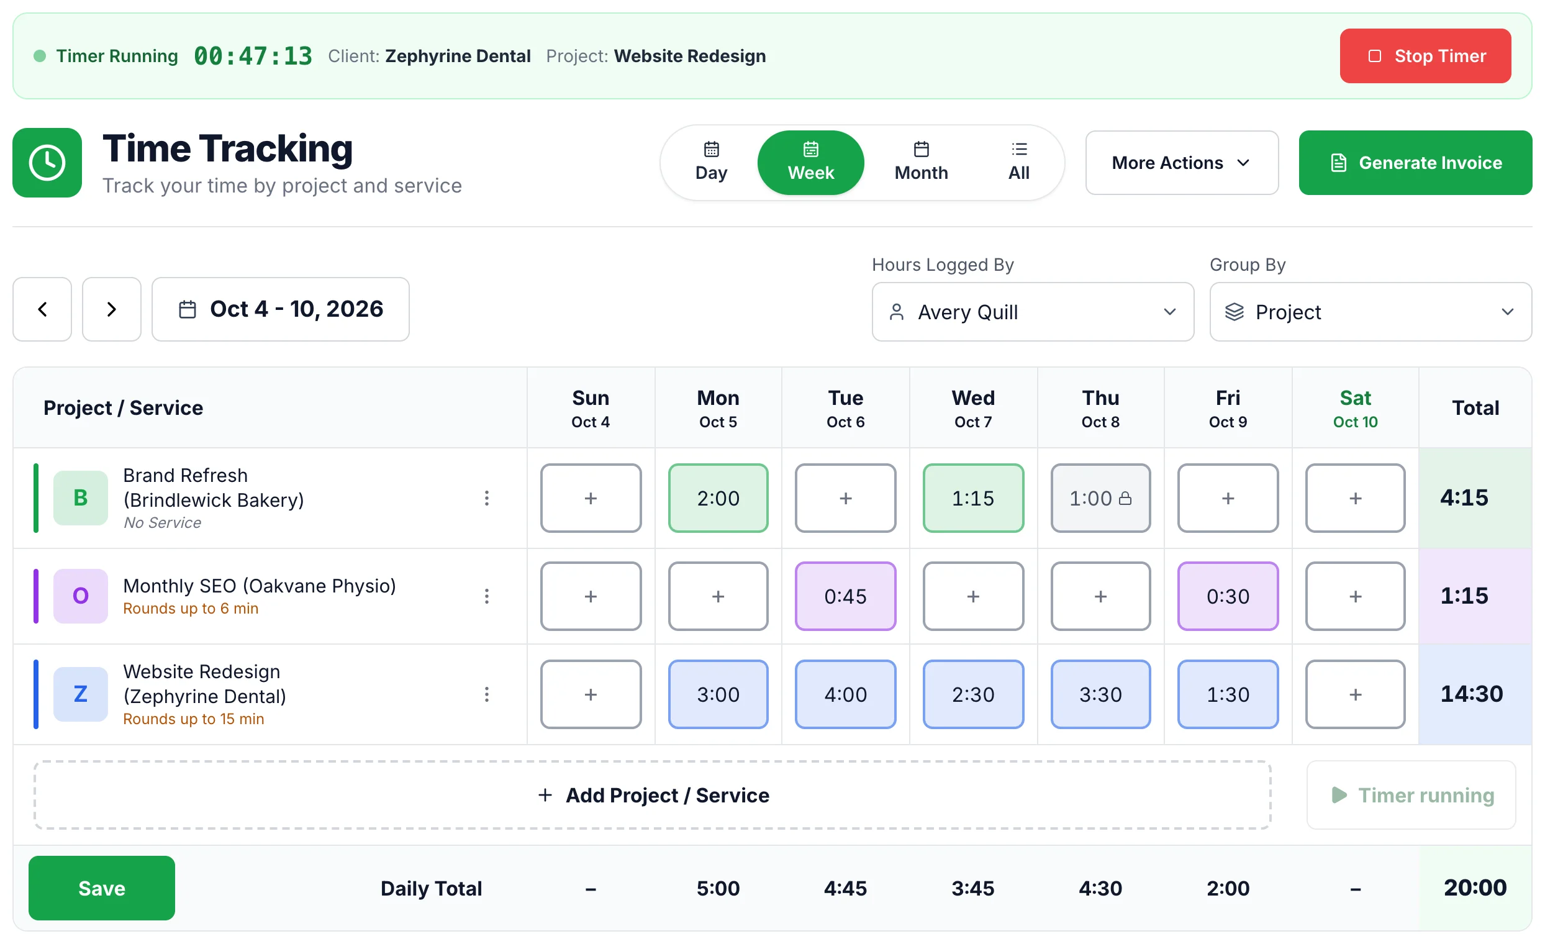Edit Friday 0:30 entry for Monthly SEO
This screenshot has height=944, width=1545.
(1228, 596)
